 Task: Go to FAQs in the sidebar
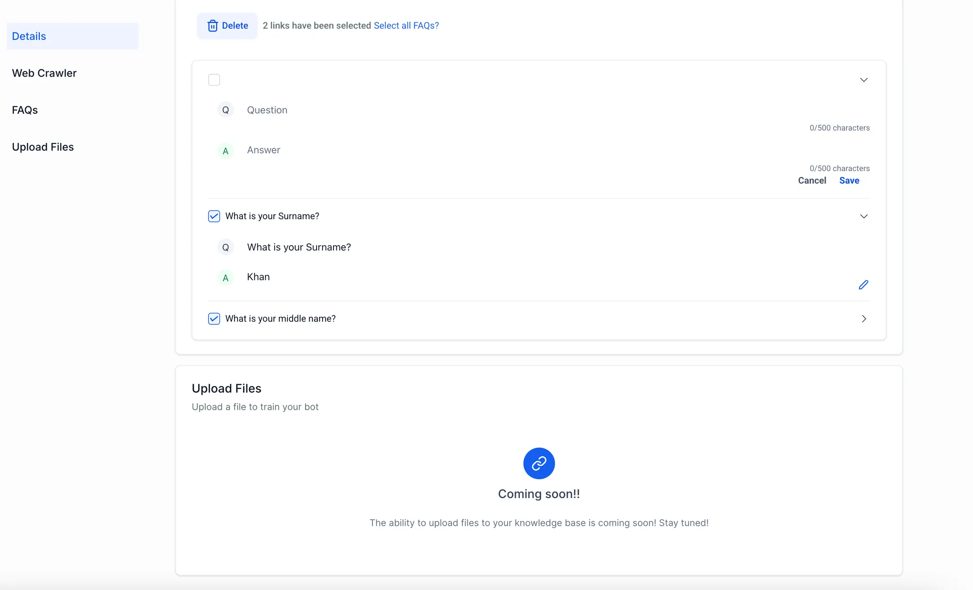click(x=25, y=110)
